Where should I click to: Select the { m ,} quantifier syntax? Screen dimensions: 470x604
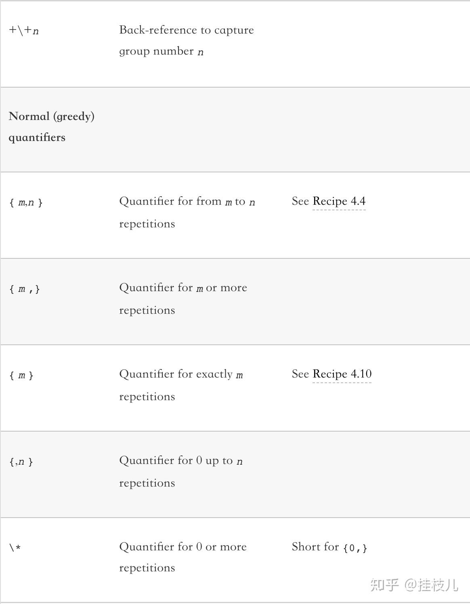(x=25, y=289)
